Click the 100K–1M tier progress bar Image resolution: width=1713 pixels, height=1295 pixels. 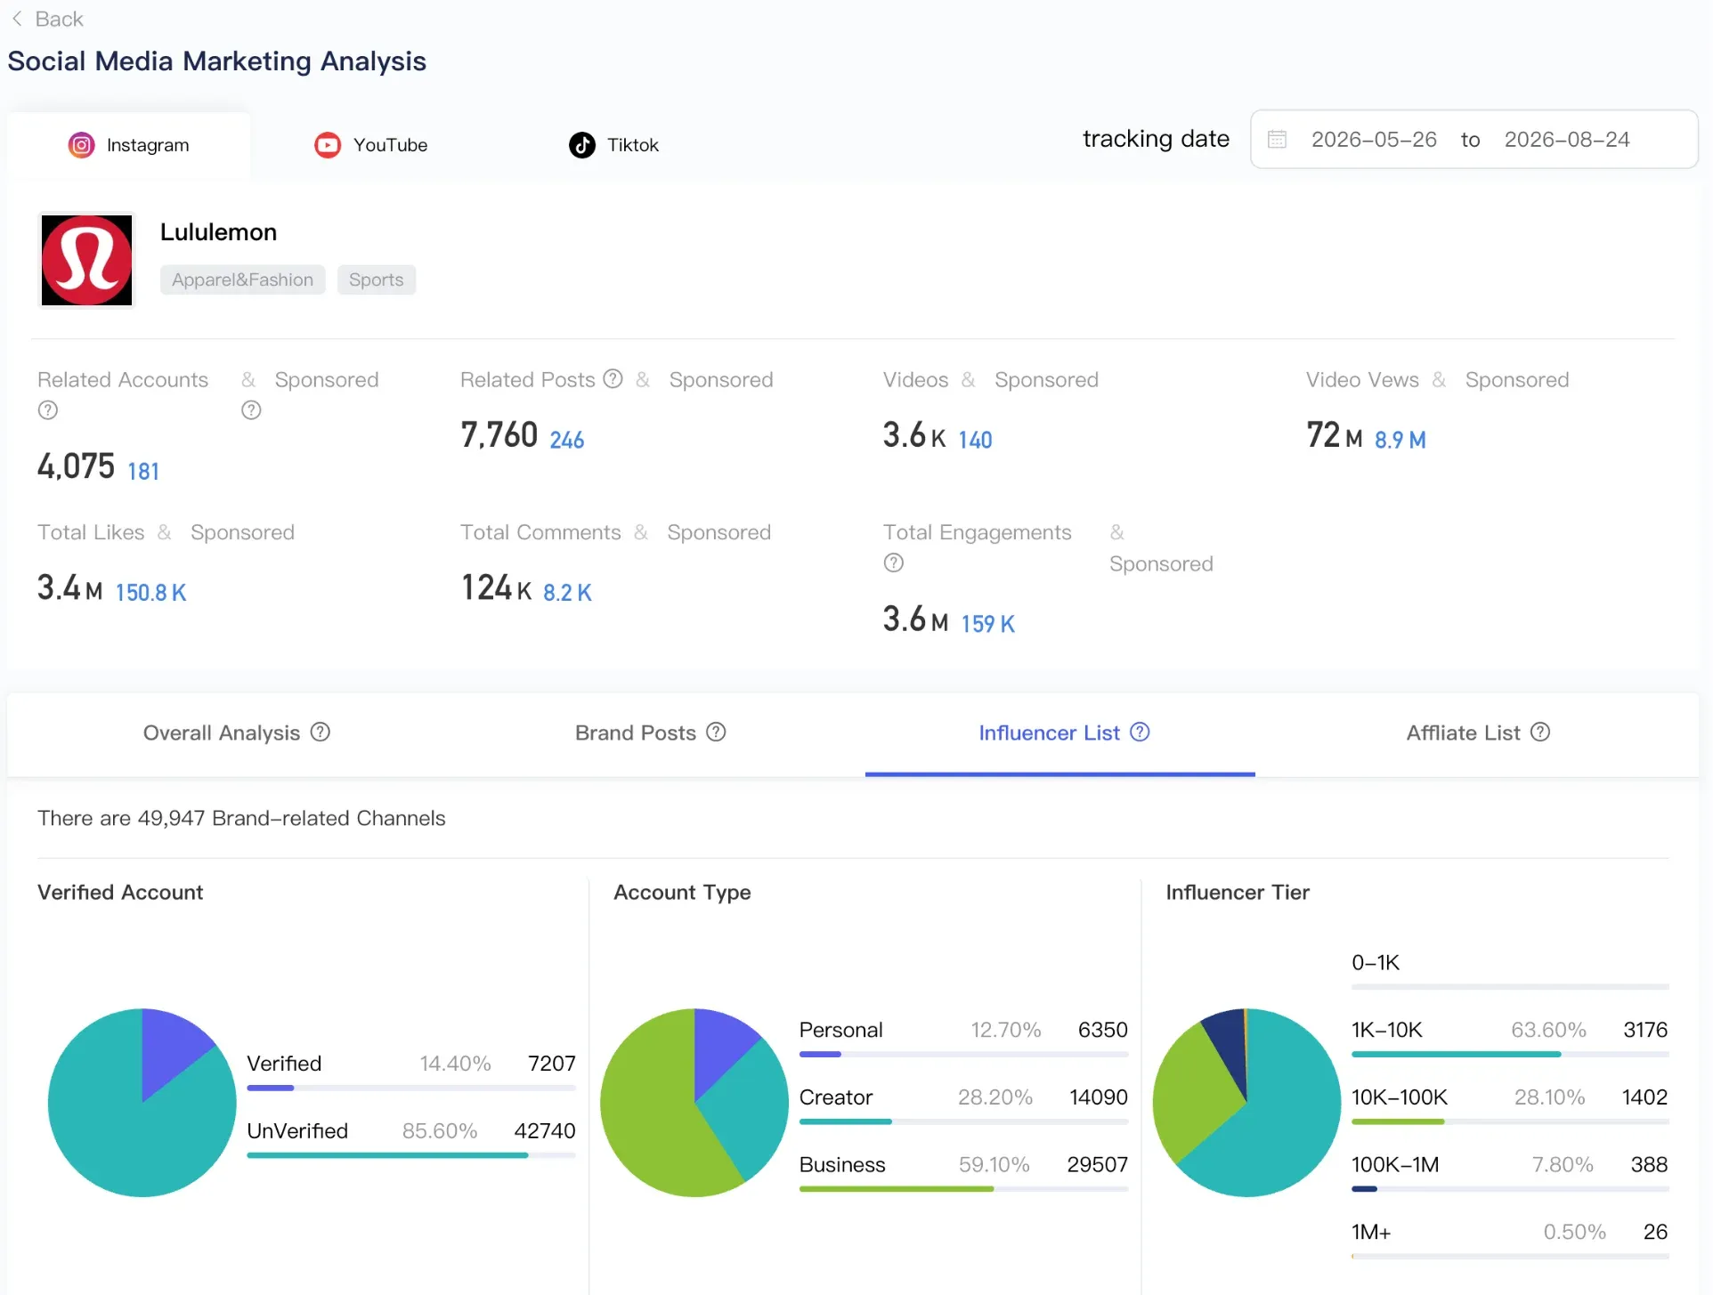click(x=1510, y=1189)
